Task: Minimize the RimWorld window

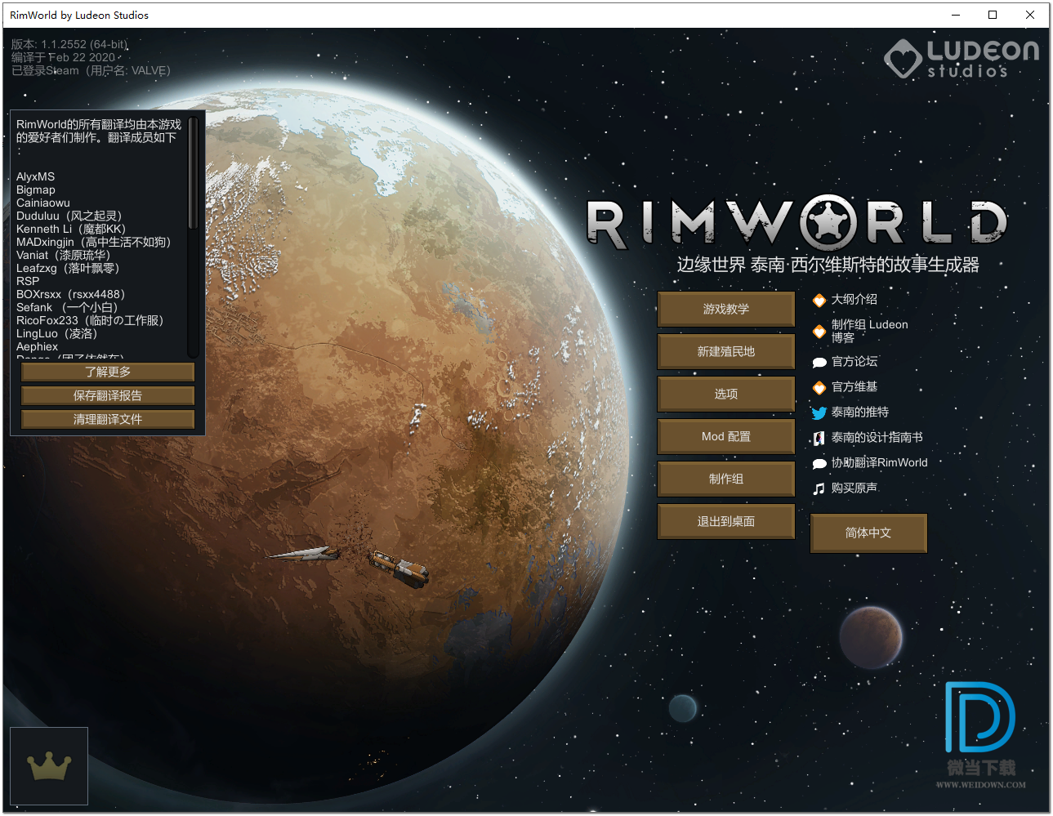Action: click(955, 15)
